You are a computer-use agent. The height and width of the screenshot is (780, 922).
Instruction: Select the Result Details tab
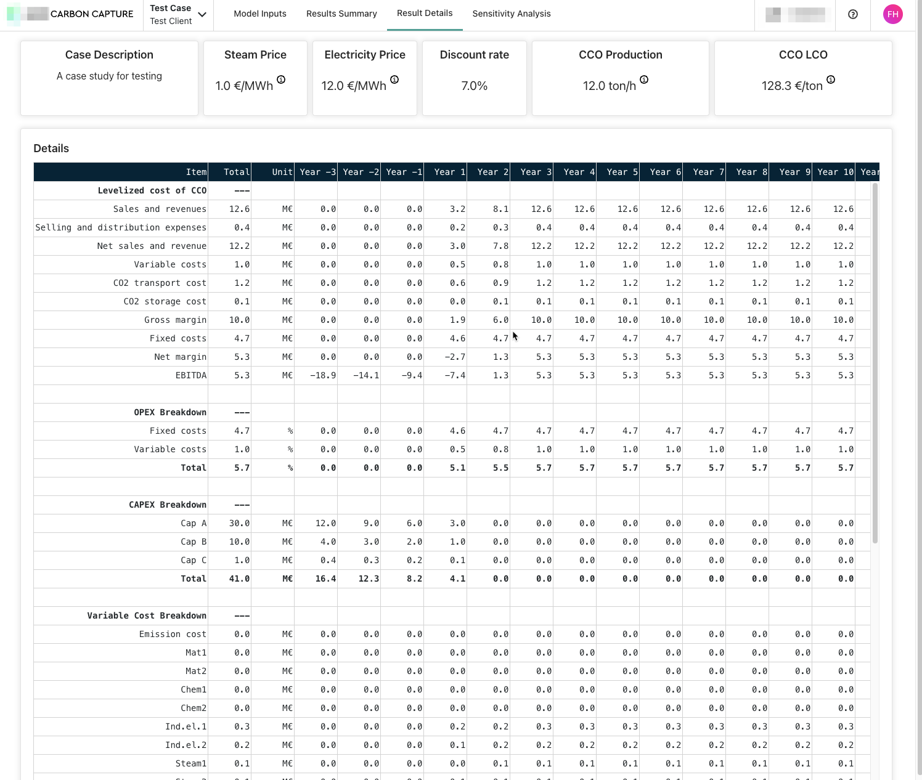(x=425, y=13)
